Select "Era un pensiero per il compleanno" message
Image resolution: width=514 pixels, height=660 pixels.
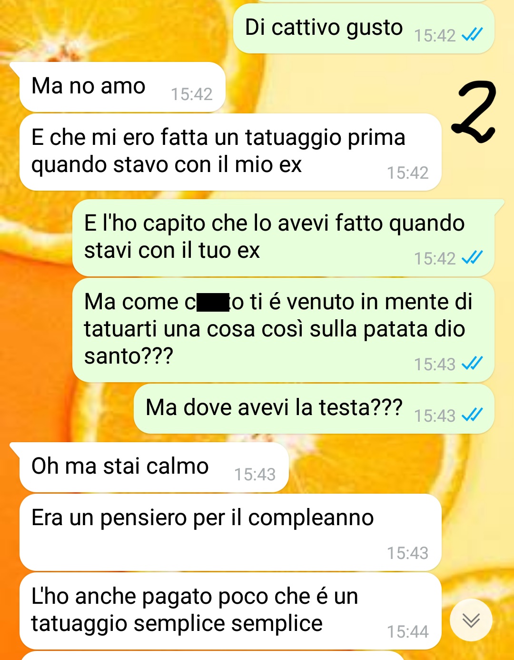pos(230,532)
